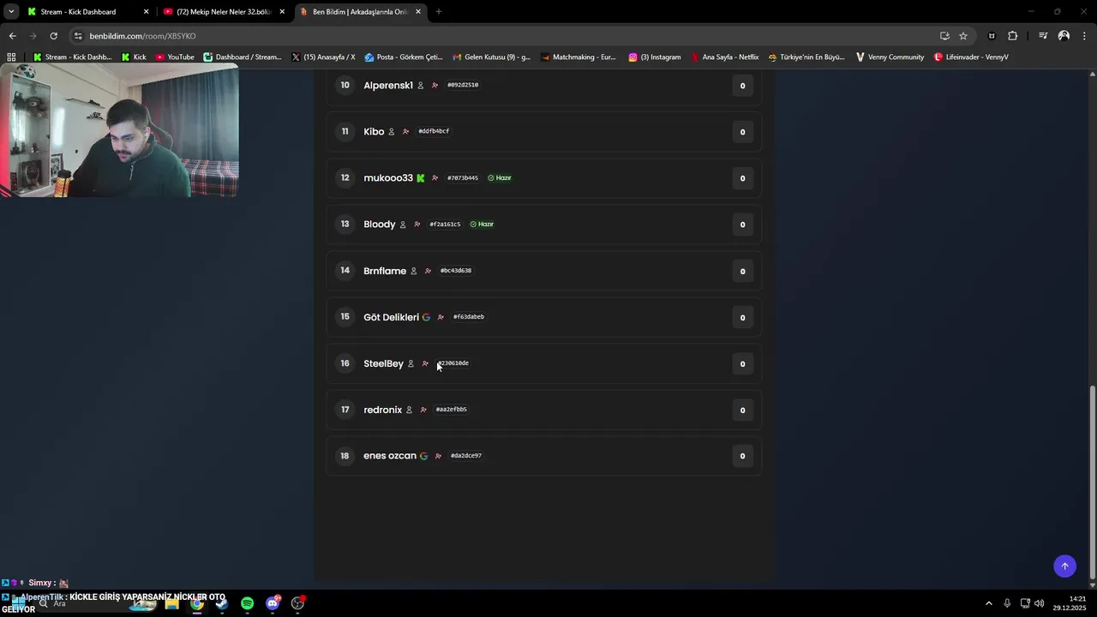The height and width of the screenshot is (617, 1097).
Task: Reload the page
Action: pos(53,36)
